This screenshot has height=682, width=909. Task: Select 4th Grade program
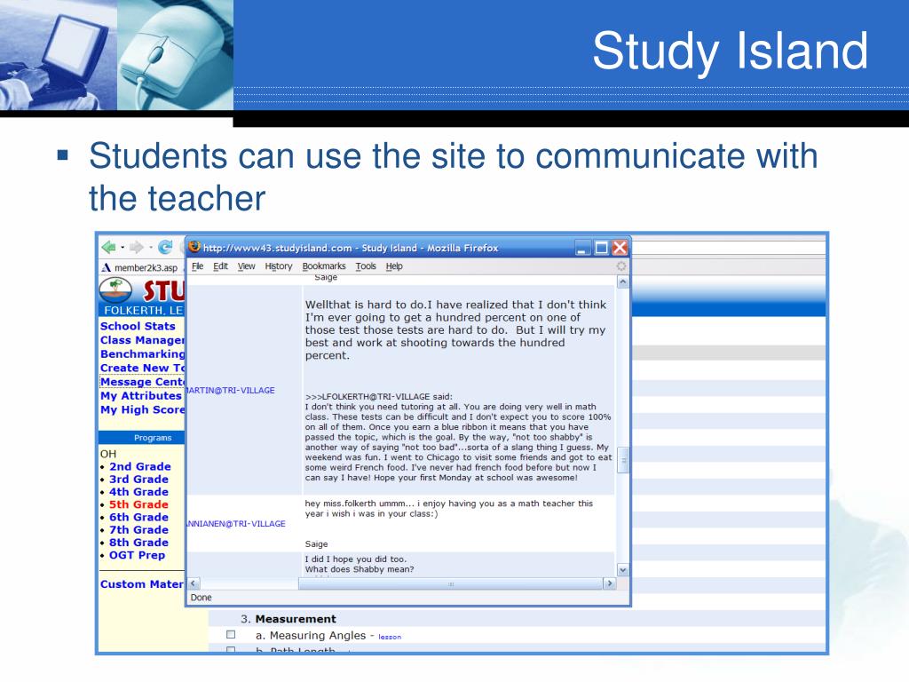point(139,492)
